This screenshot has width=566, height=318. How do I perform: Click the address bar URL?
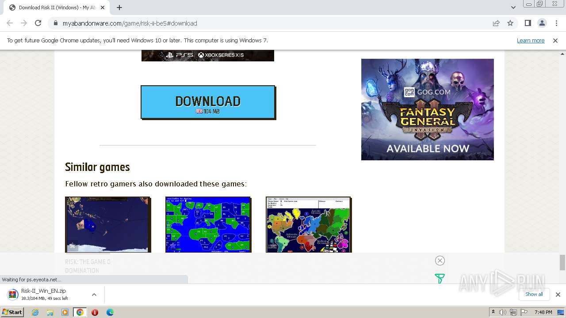[x=130, y=23]
